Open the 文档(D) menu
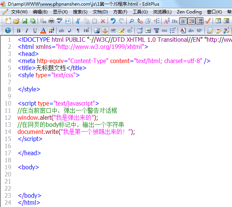 pos(100,12)
